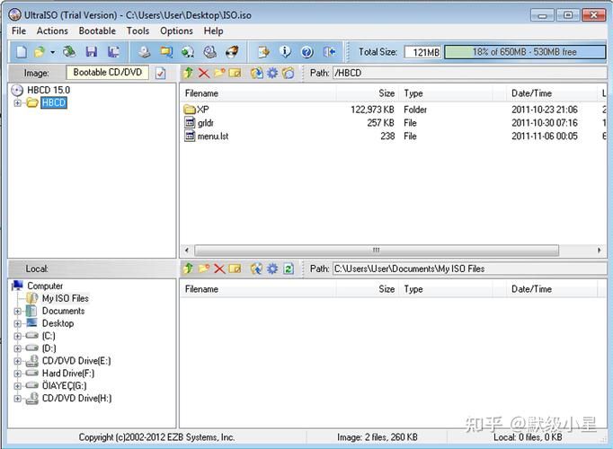The height and width of the screenshot is (449, 613).
Task: Click the Mount to Virtual Drive icon
Action: tap(210, 51)
